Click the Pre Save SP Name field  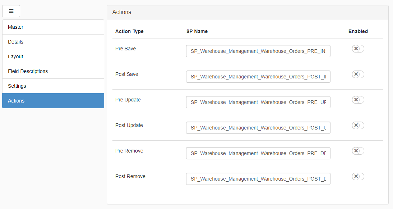[258, 51]
